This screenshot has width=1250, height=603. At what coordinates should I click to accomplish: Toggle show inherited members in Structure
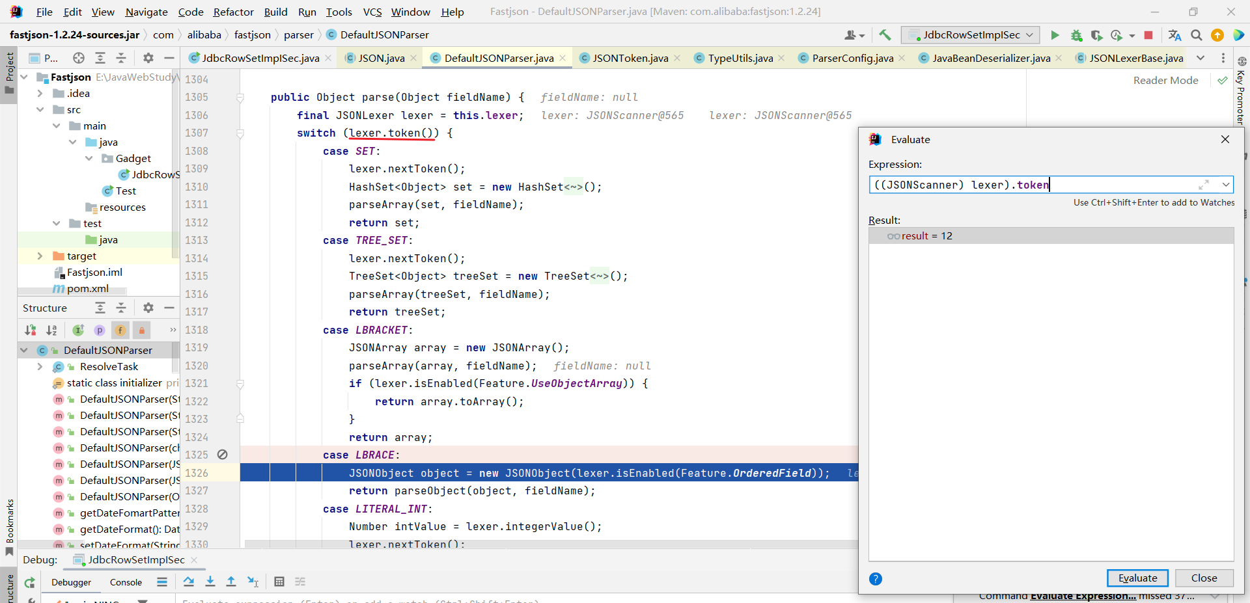pos(78,330)
